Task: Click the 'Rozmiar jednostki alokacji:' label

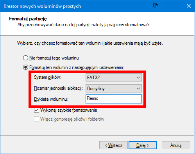Action: 58,88
